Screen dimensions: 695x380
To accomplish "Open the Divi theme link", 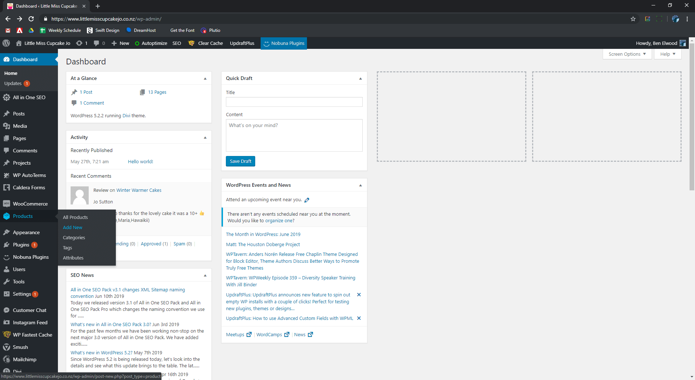I will pos(126,116).
